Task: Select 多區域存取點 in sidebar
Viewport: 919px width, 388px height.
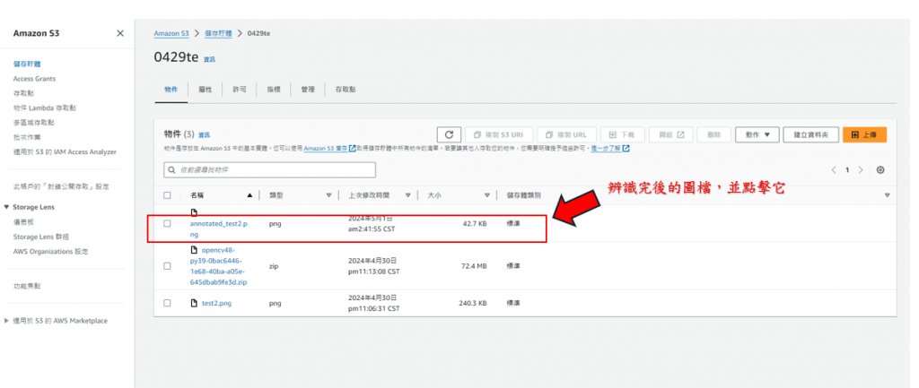Action: coord(33,122)
